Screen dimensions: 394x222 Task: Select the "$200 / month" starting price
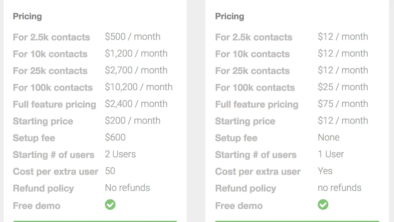click(x=133, y=121)
